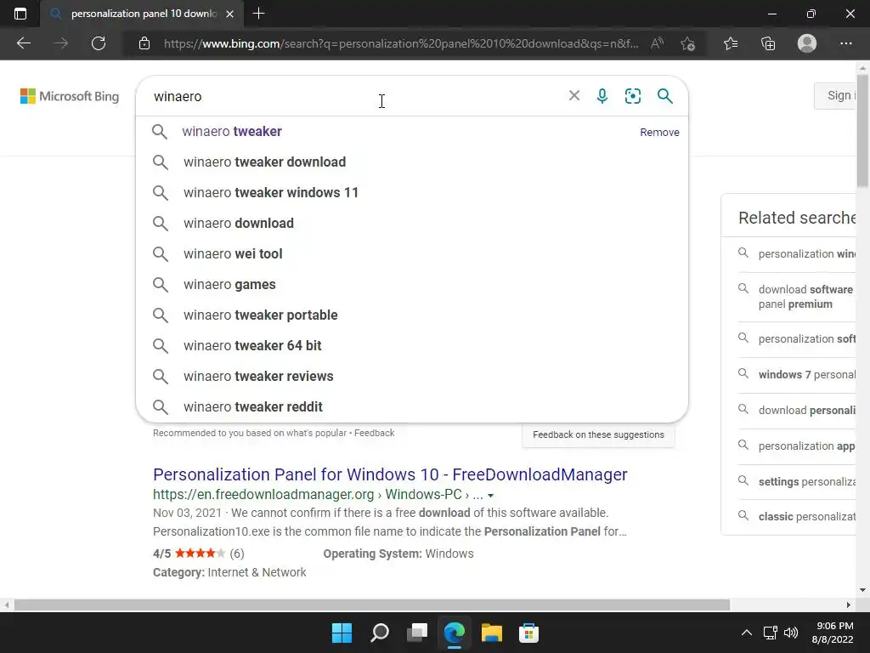Refresh the current page
Image resolution: width=870 pixels, height=653 pixels.
click(99, 43)
